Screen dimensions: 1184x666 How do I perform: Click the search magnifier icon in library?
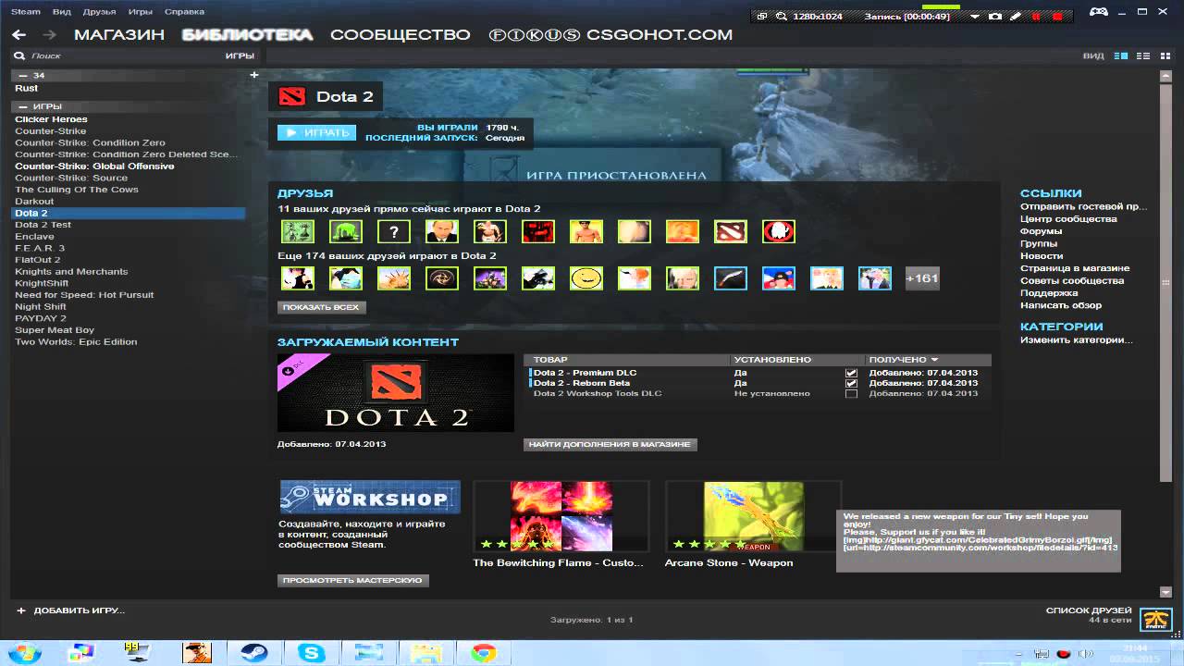[19, 55]
